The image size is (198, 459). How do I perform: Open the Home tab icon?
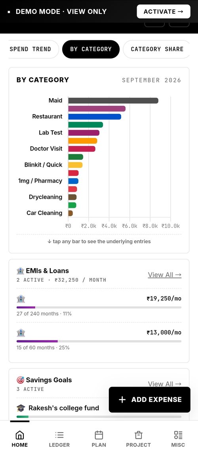pyautogui.click(x=20, y=435)
